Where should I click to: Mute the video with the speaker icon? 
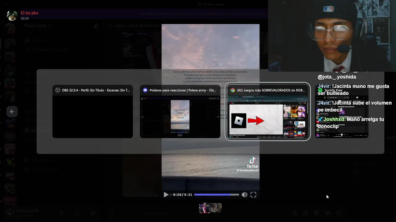point(244,195)
